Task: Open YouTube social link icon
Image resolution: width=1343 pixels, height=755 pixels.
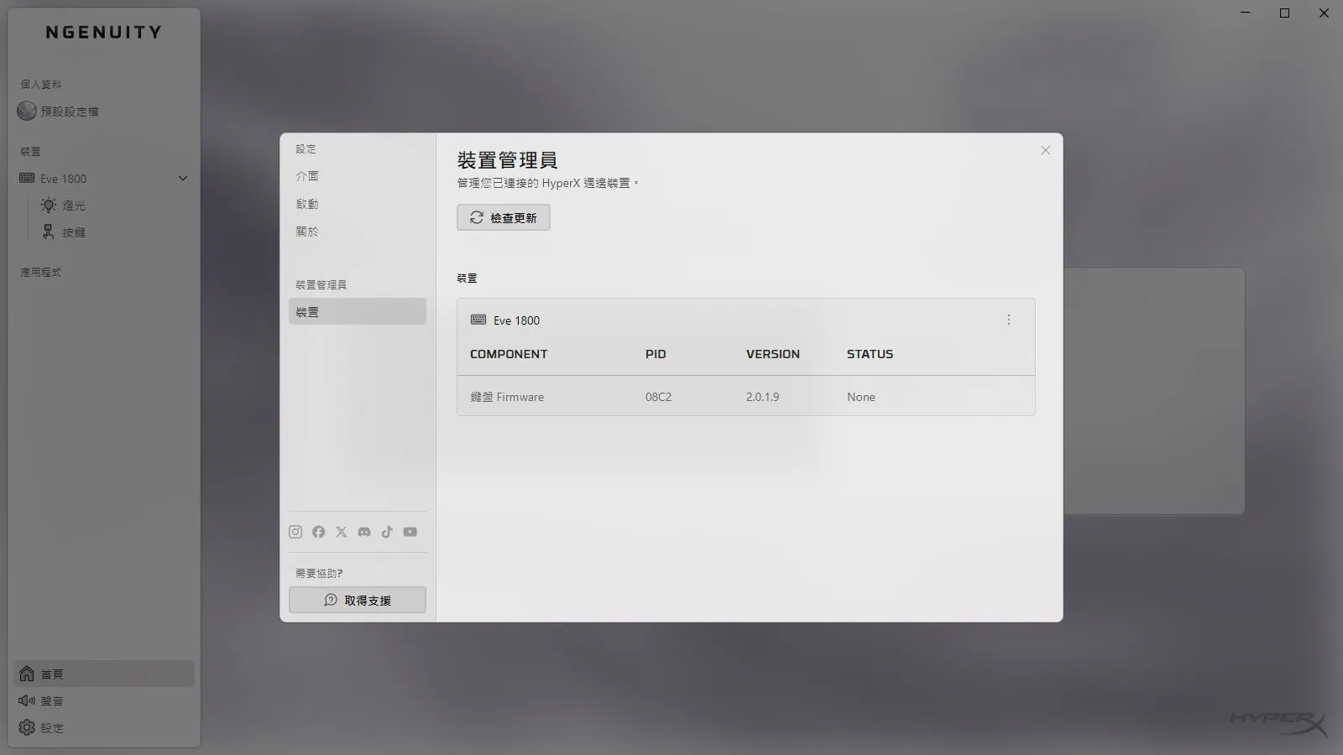Action: pyautogui.click(x=410, y=532)
